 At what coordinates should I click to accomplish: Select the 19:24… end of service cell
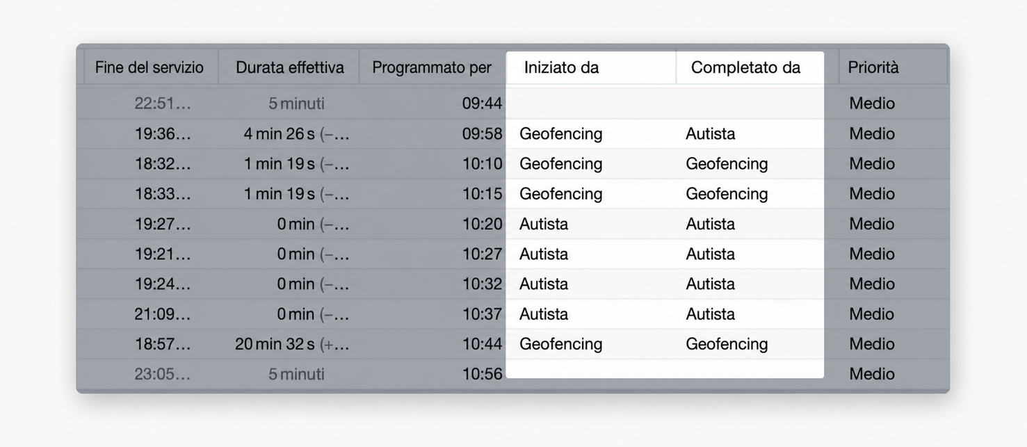pos(163,284)
